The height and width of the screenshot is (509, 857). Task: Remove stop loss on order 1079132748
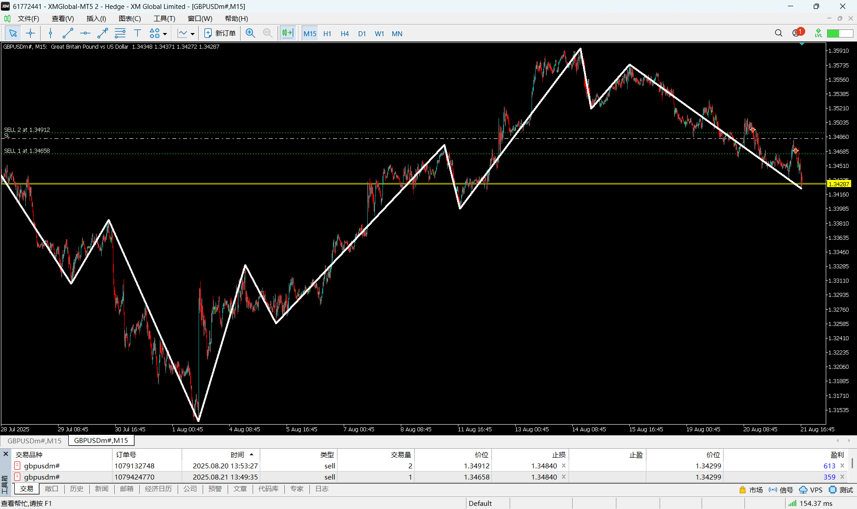[x=564, y=466]
